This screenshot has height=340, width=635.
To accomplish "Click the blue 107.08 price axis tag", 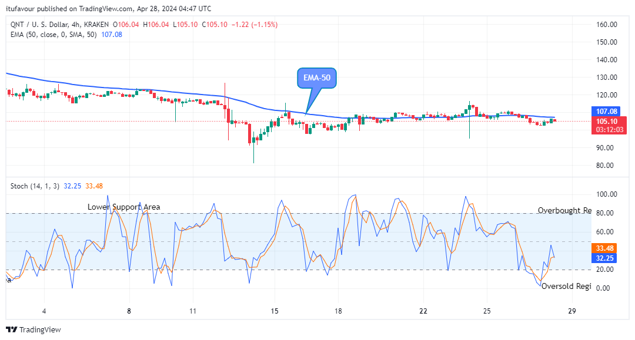I will pos(606,112).
